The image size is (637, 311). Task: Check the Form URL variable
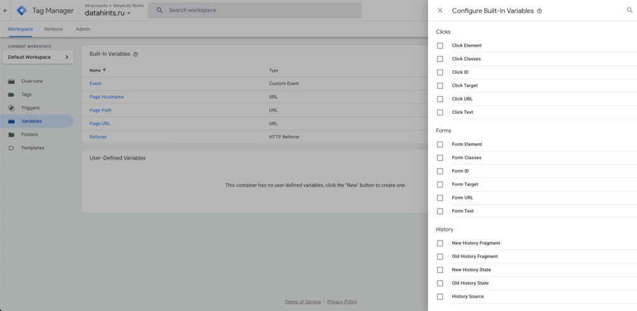click(440, 198)
